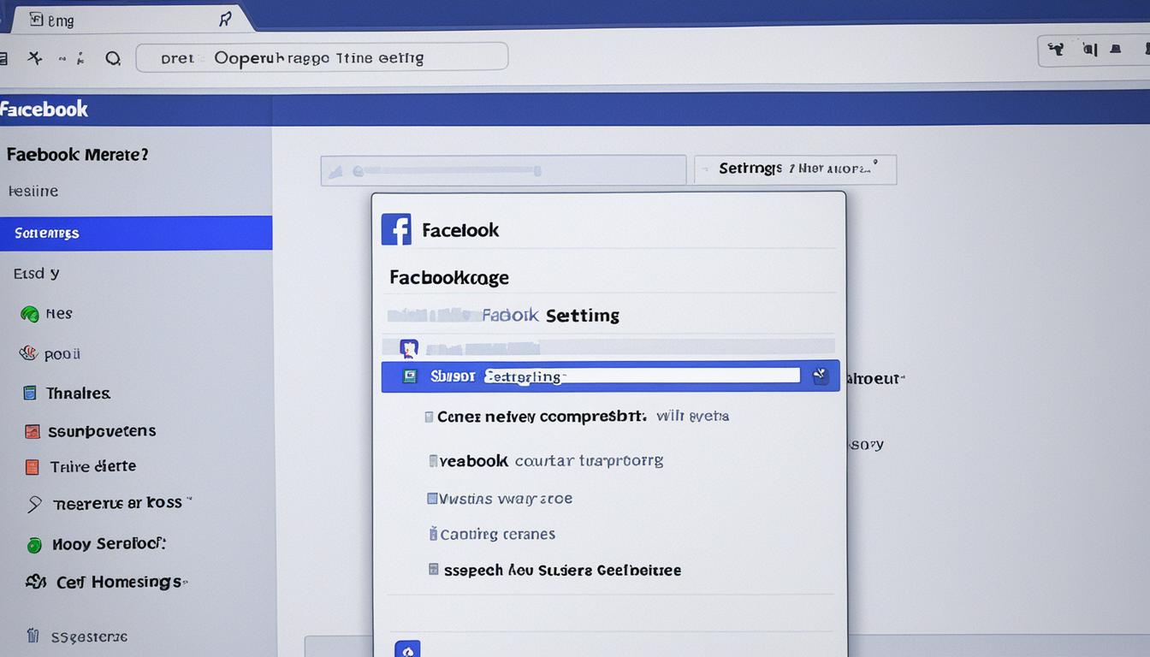Click the crossed X icon in browser toolbar

tap(34, 58)
